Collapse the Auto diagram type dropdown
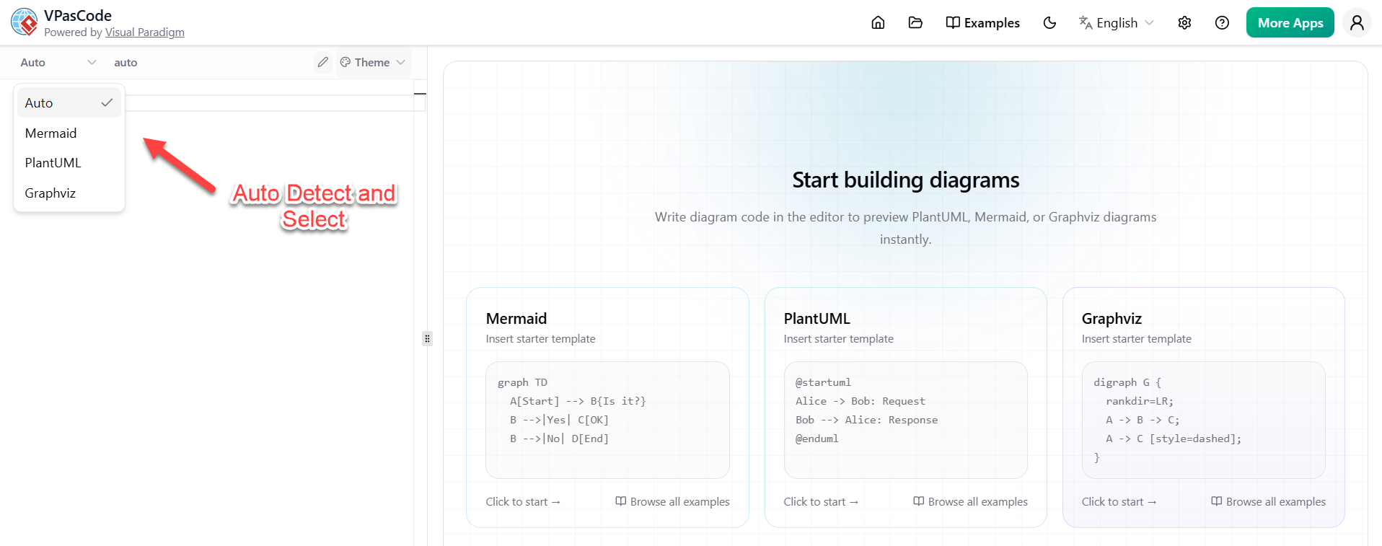This screenshot has width=1382, height=546. pos(58,63)
